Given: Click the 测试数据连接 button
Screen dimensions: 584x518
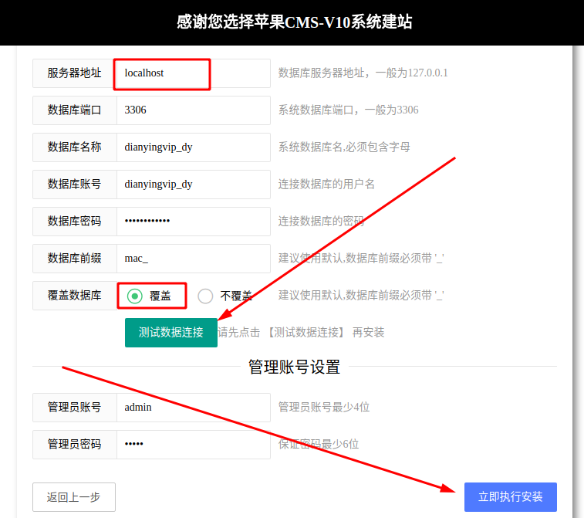Looking at the screenshot, I should tap(171, 333).
